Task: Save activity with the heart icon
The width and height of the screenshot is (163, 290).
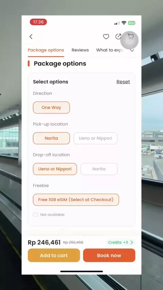Action: (x=106, y=37)
